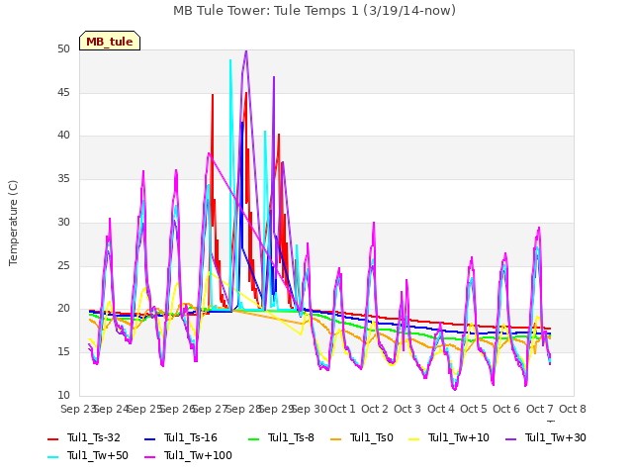Click the 35 y-axis tick label

63,178
